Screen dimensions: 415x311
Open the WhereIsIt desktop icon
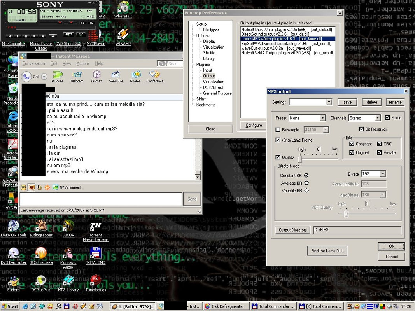pos(123,10)
